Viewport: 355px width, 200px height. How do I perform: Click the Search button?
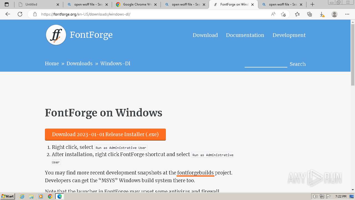tap(298, 64)
